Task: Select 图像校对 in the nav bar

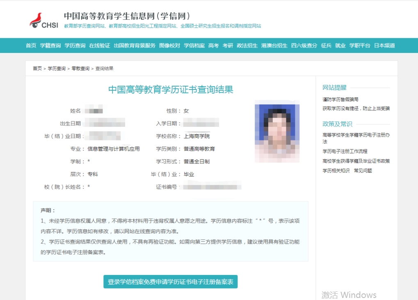Action: (x=169, y=46)
